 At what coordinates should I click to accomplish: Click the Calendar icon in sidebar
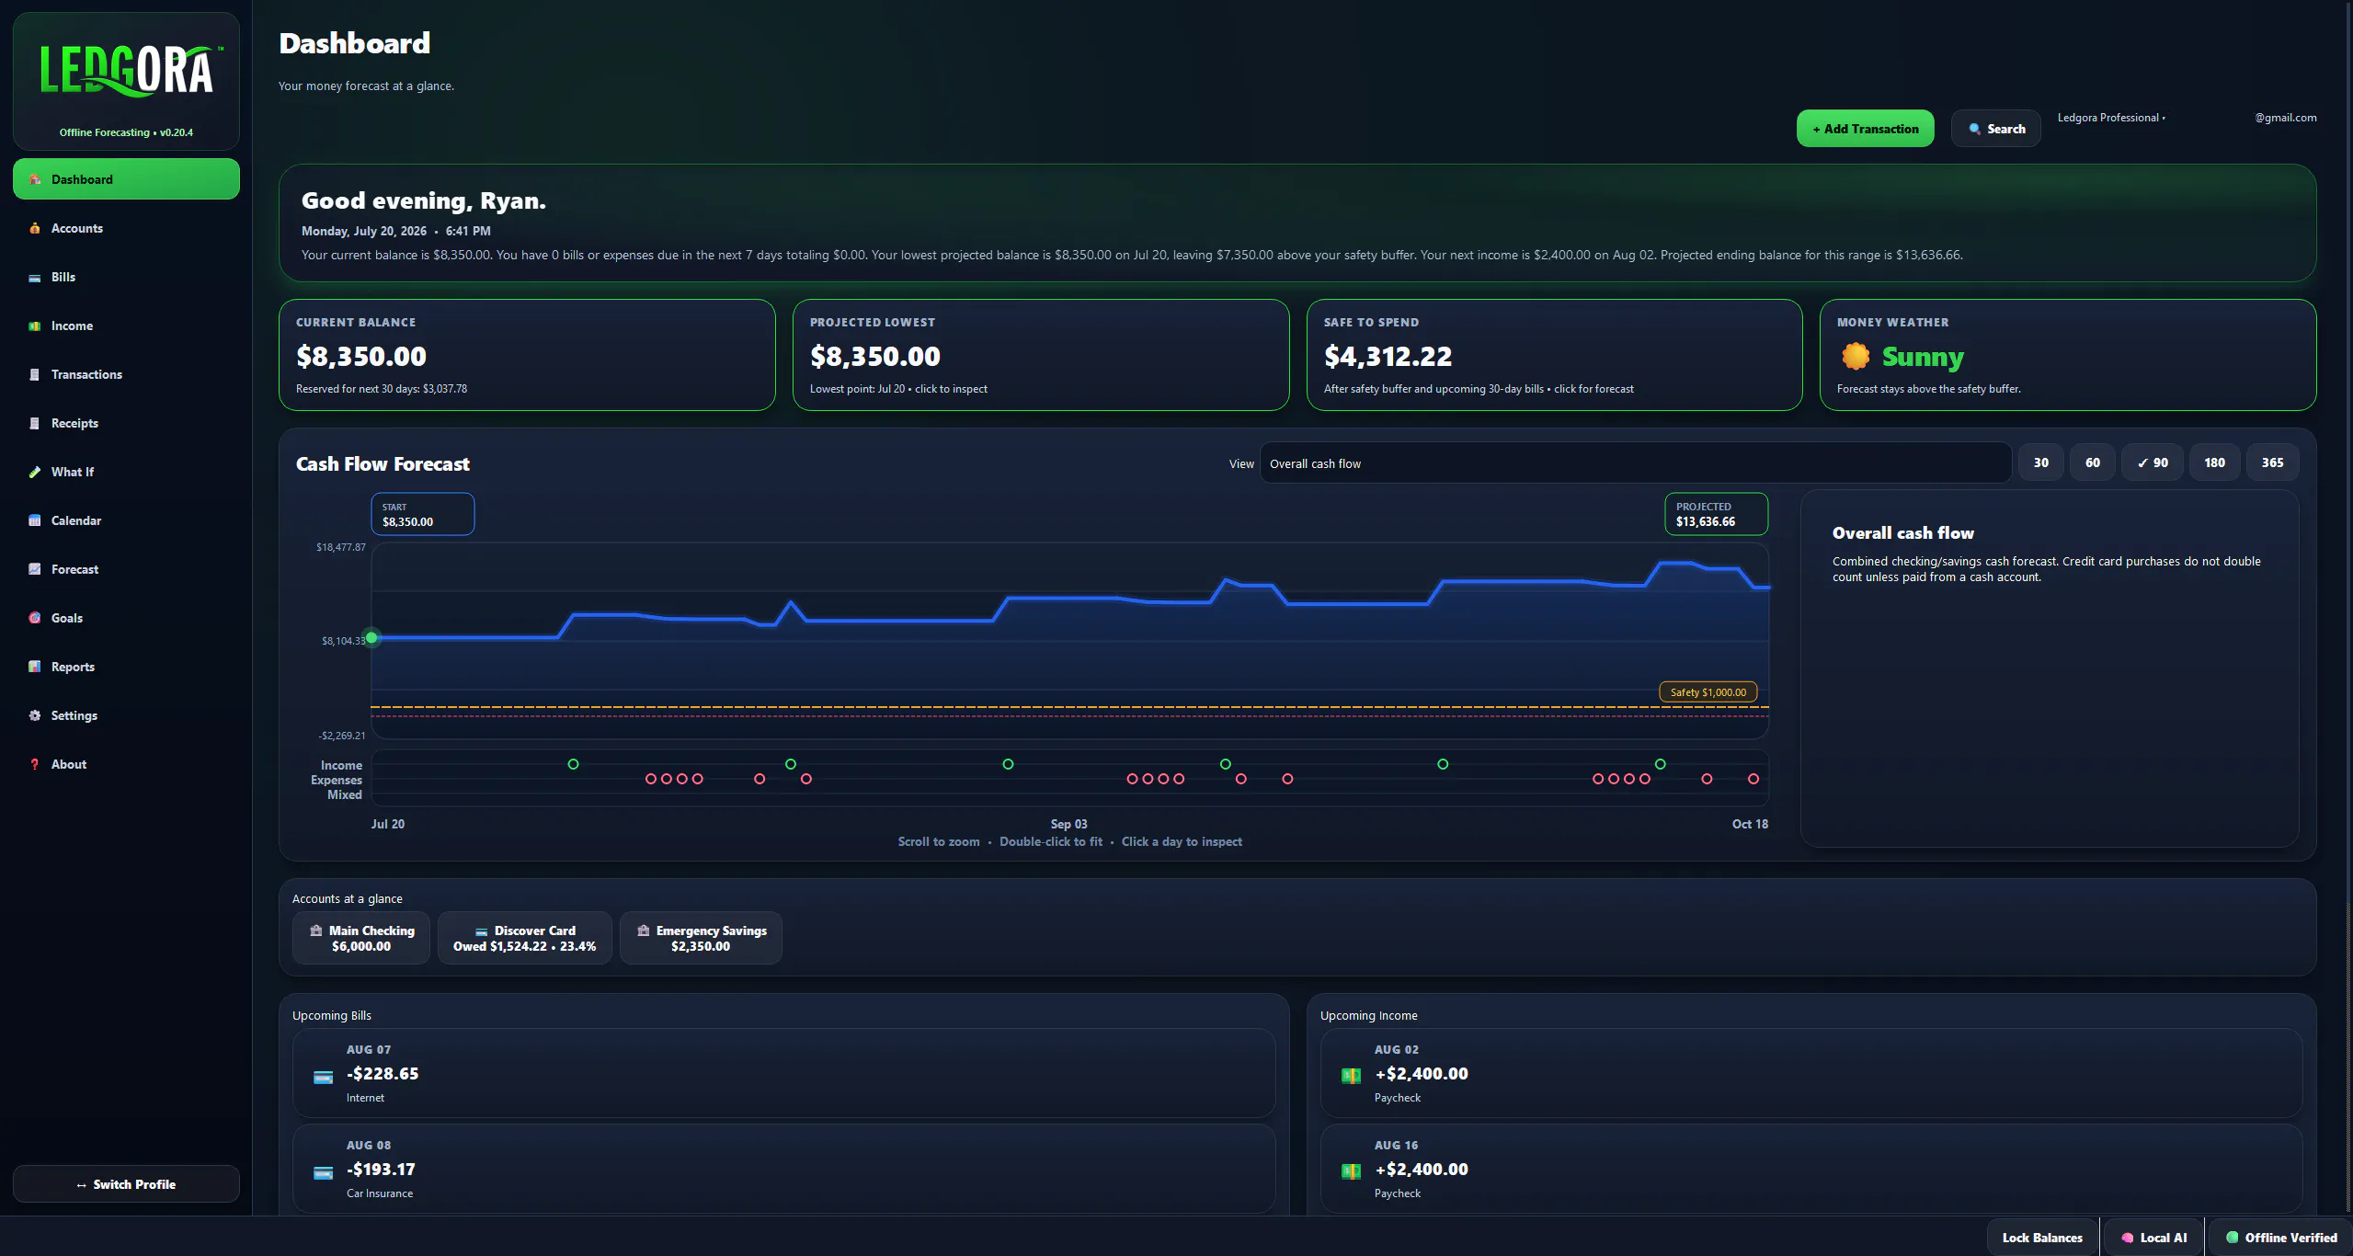click(x=35, y=520)
